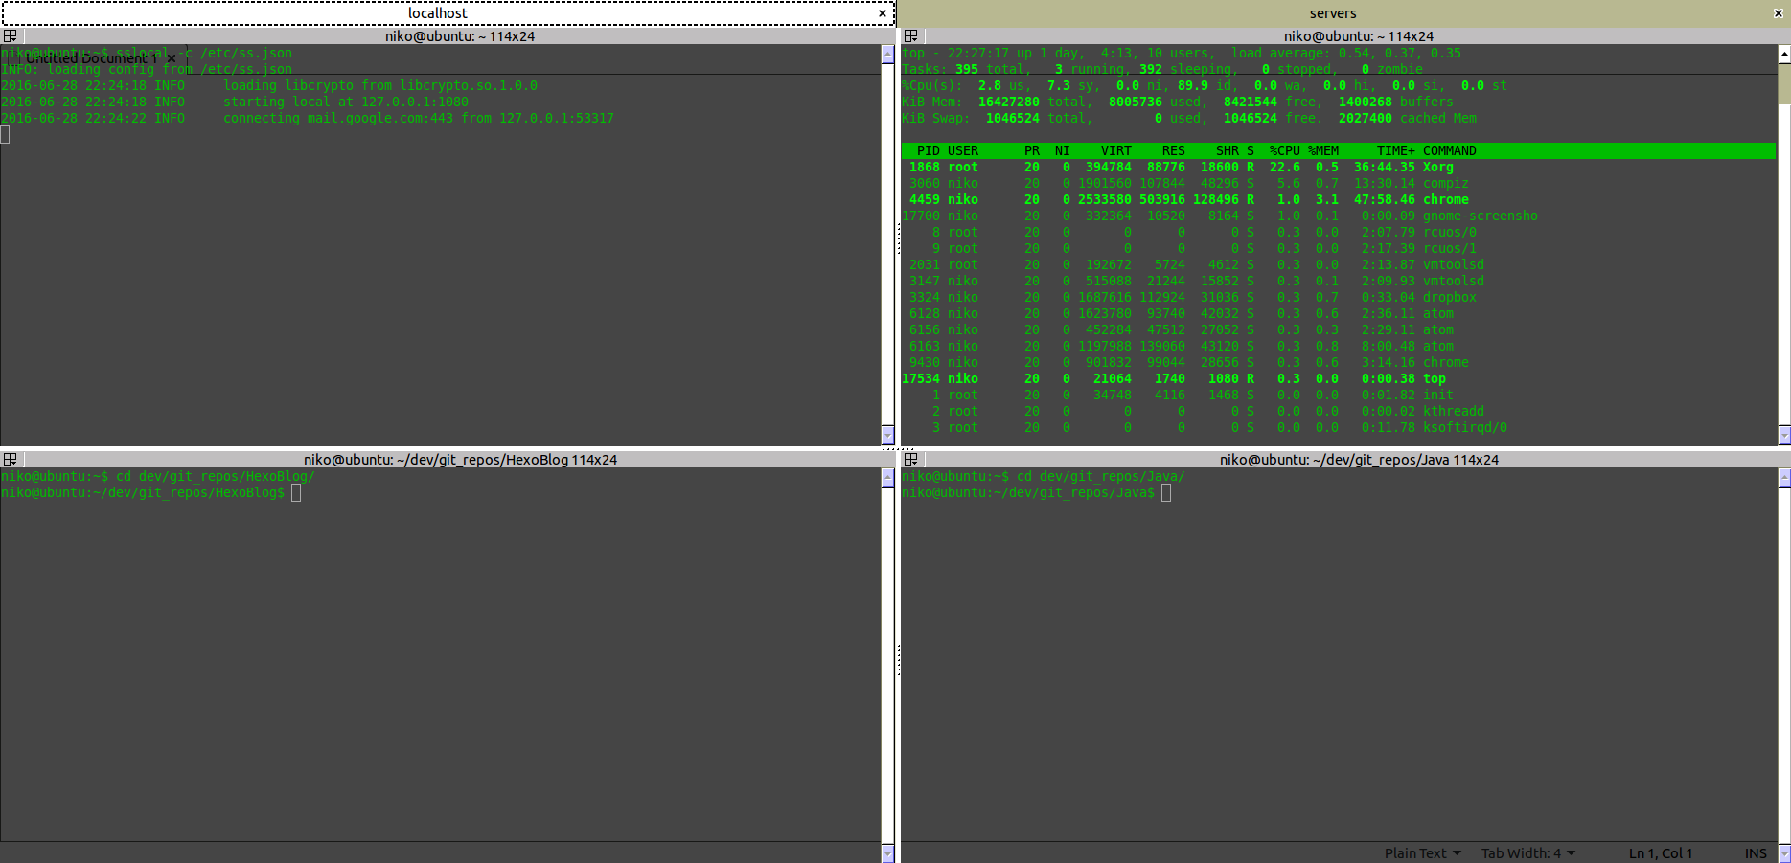This screenshot has height=863, width=1791.
Task: Open grouping menu icon of top-left terminal
Action: [x=10, y=36]
